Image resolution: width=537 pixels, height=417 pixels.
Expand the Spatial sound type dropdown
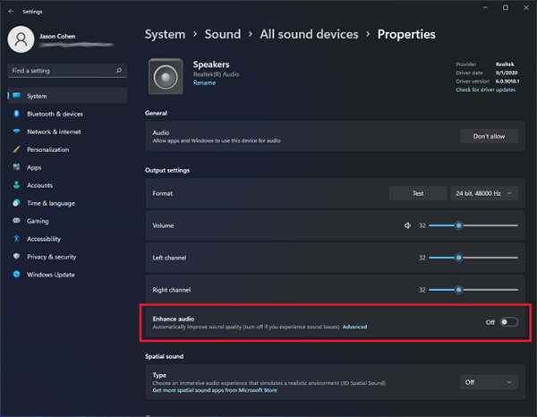pyautogui.click(x=489, y=382)
